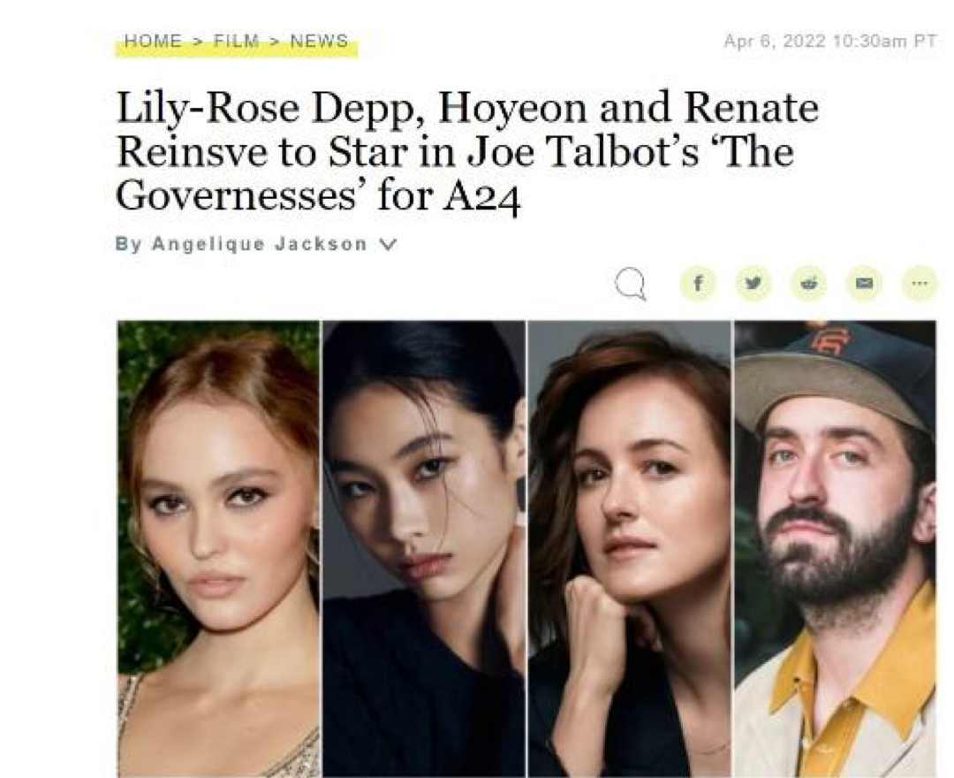Open the FILM breadcrumb section
The height and width of the screenshot is (778, 954).
236,42
